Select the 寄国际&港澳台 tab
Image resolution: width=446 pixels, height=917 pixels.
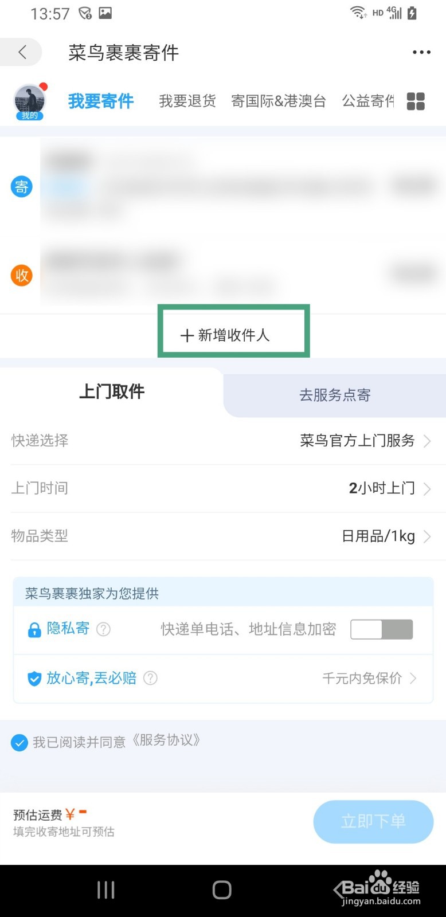click(279, 101)
